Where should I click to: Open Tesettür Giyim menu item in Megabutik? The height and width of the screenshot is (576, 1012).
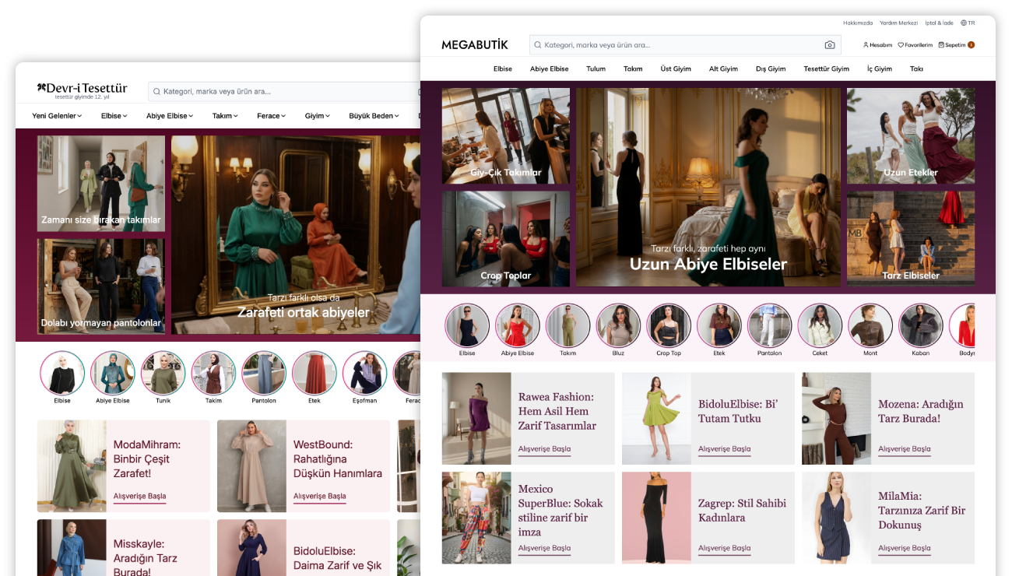click(827, 68)
